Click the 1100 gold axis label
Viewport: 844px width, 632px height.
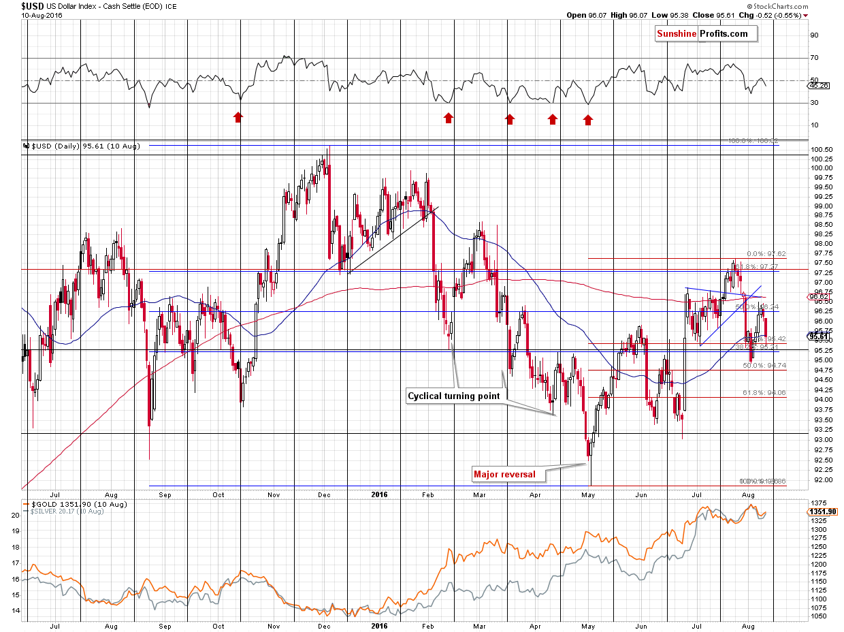point(817,599)
